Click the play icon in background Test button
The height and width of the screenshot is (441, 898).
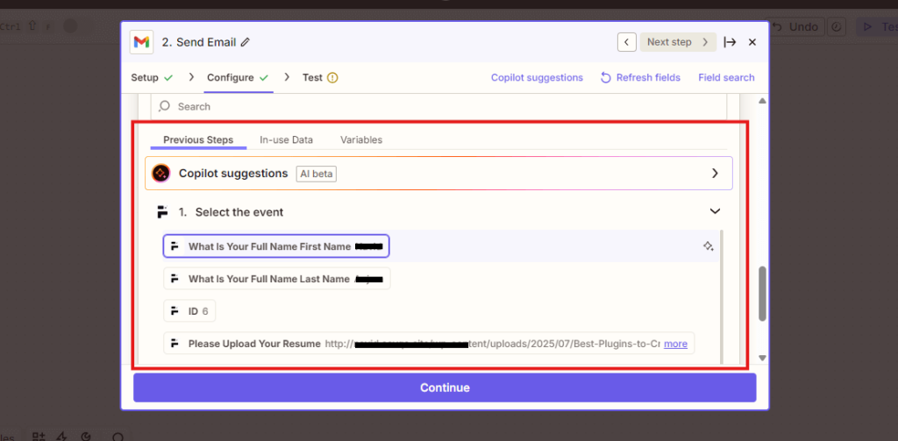pyautogui.click(x=867, y=27)
